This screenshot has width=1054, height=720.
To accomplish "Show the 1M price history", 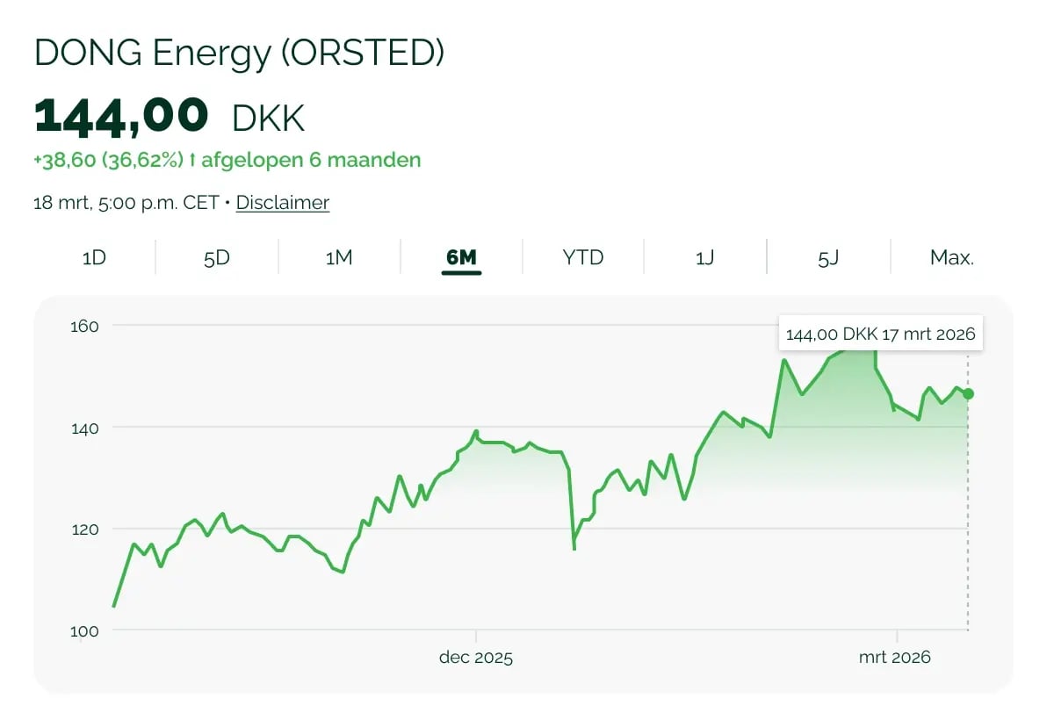I will click(339, 257).
